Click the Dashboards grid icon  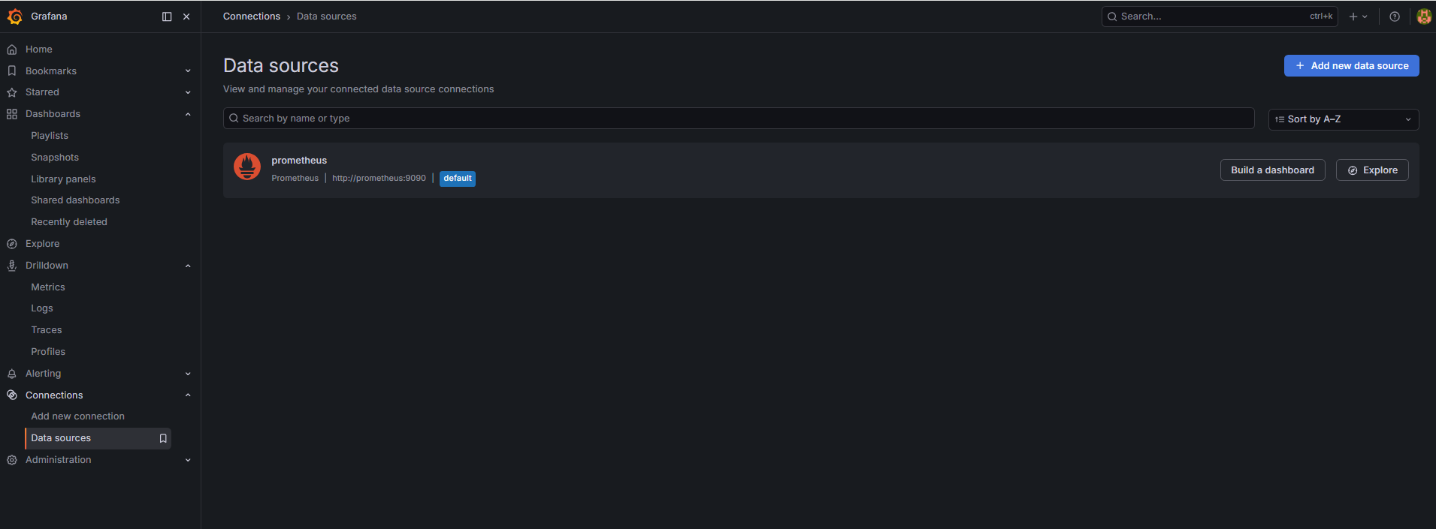12,114
